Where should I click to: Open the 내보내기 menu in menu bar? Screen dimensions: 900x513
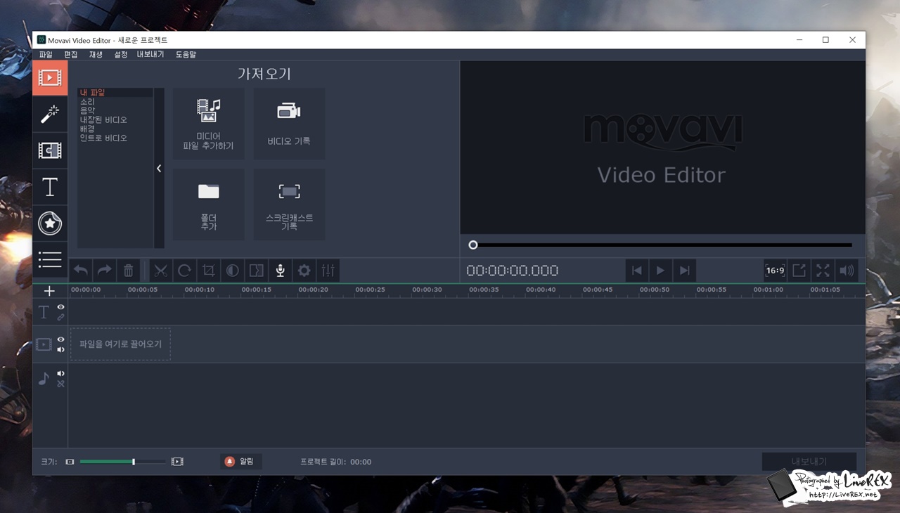point(150,54)
